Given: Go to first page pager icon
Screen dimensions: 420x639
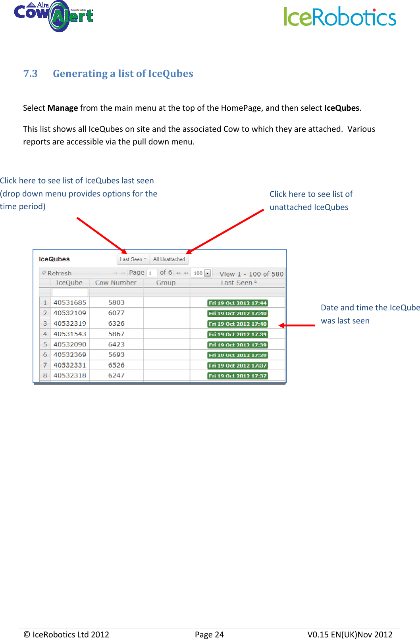Looking at the screenshot, I should (116, 273).
